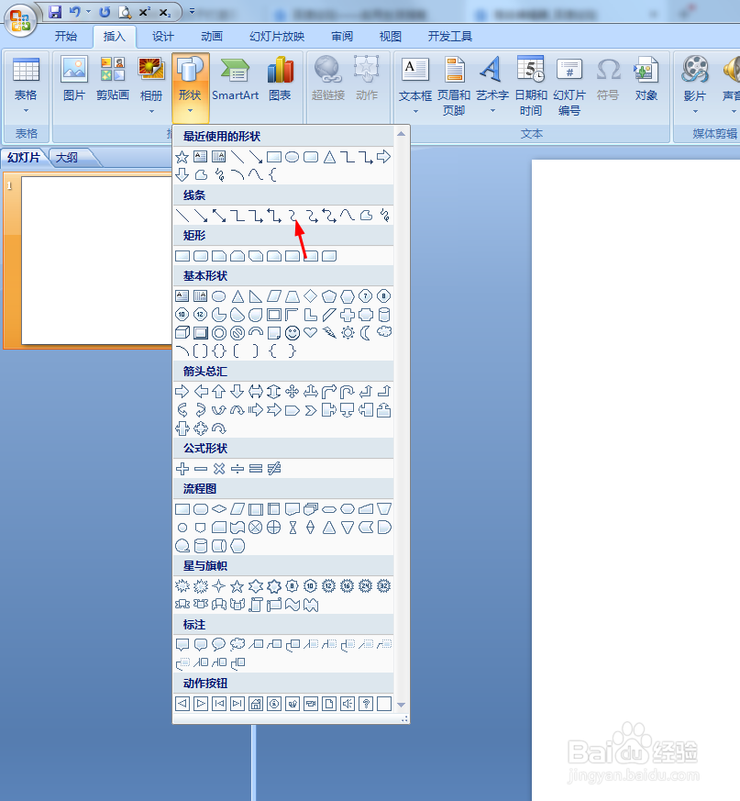This screenshot has height=801, width=740.
Task: Open print preview in quick access toolbar
Action: tap(125, 12)
